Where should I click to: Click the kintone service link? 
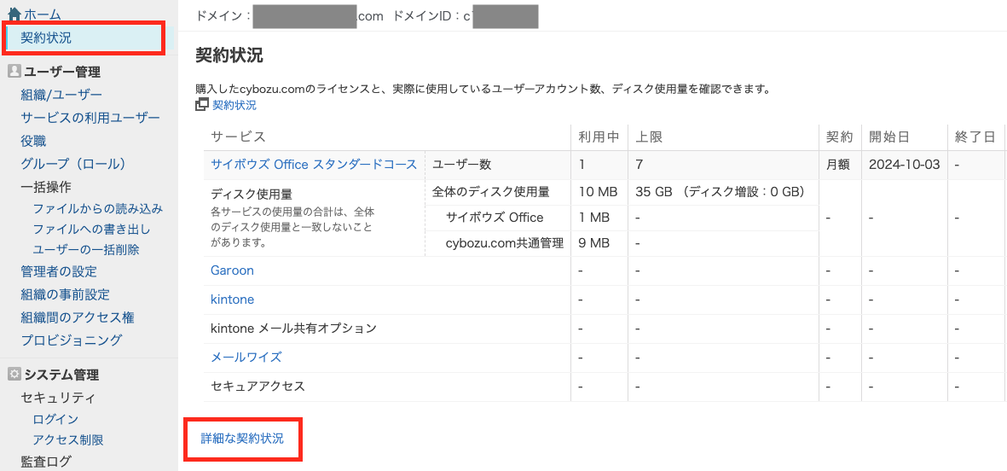pyautogui.click(x=232, y=299)
